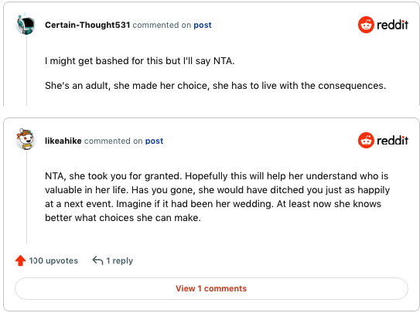Click 'commented on' text in the first card
The height and width of the screenshot is (313, 420).
click(162, 25)
